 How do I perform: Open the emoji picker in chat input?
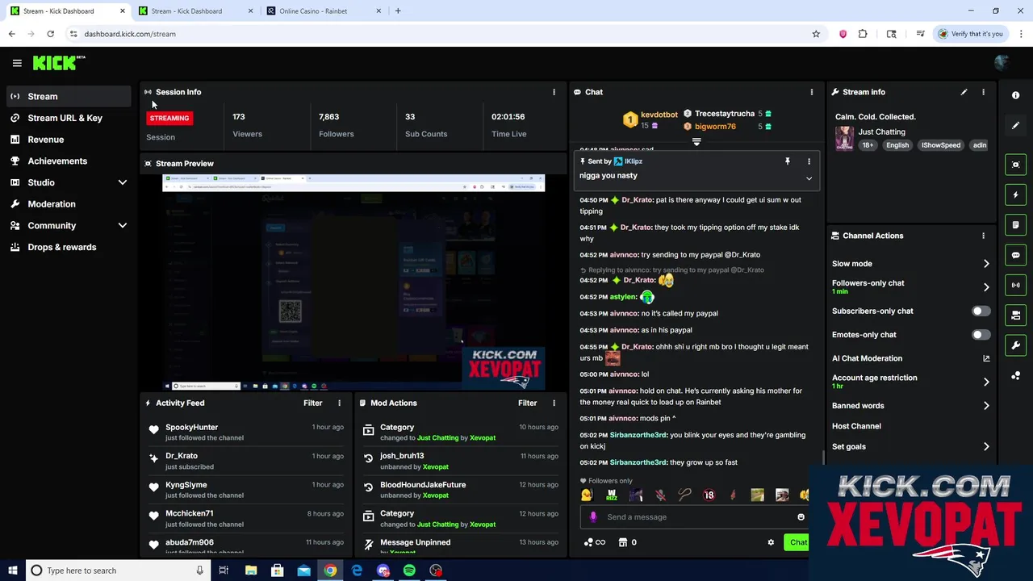801,516
